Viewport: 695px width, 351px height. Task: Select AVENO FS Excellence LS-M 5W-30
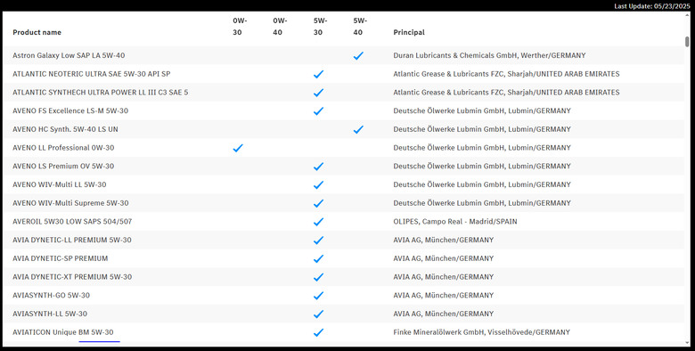pos(70,110)
